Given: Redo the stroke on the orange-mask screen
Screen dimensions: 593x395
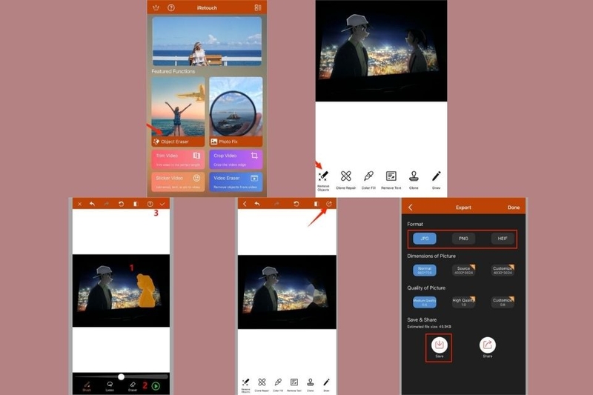Looking at the screenshot, I should click(107, 204).
